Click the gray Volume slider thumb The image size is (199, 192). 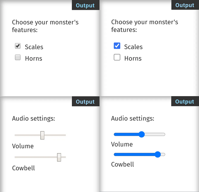pyautogui.click(x=42, y=135)
